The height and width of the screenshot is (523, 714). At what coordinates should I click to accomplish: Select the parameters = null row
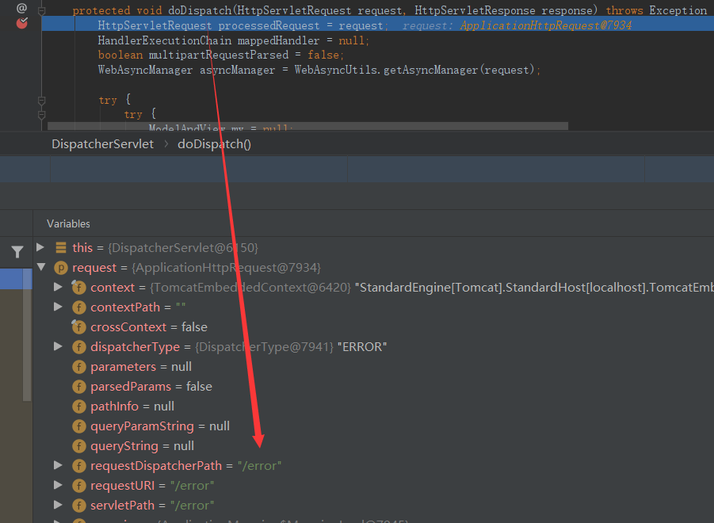click(373, 367)
